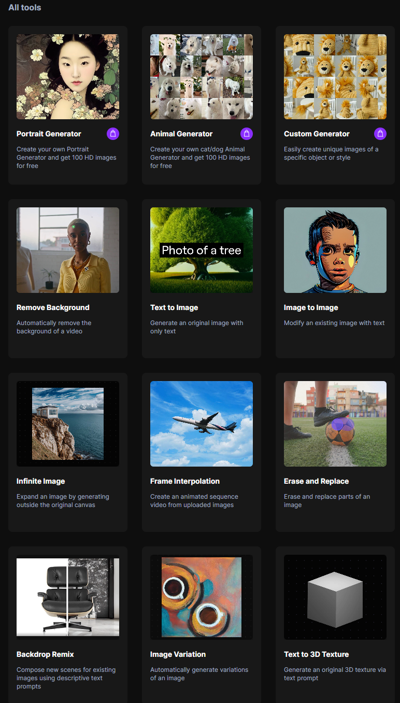The height and width of the screenshot is (703, 400).
Task: Click the Custom Generator title
Action: (317, 134)
